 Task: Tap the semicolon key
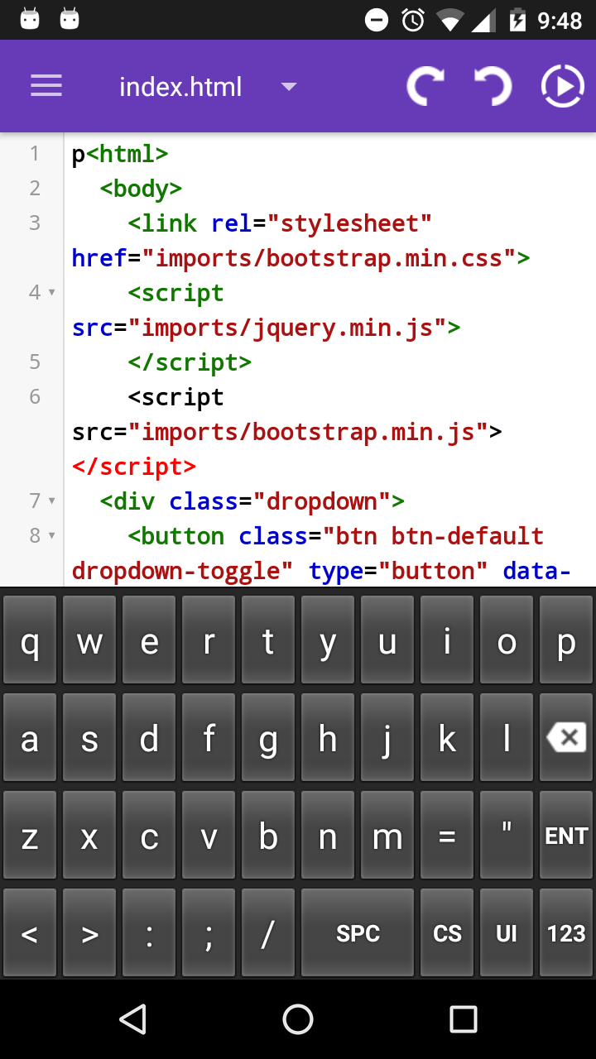point(209,932)
